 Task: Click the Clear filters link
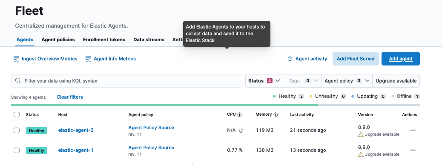[x=70, y=97]
